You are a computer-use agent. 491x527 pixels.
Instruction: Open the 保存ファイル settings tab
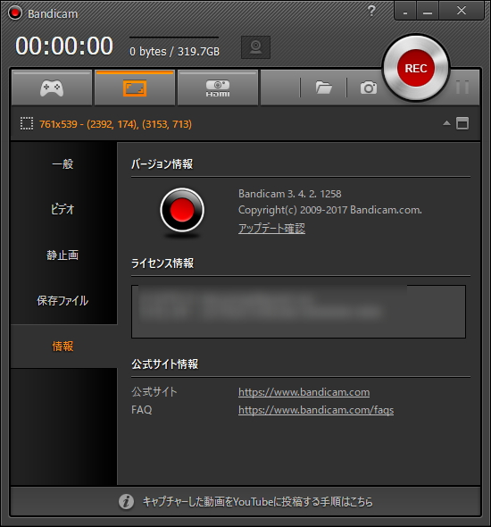(x=62, y=300)
